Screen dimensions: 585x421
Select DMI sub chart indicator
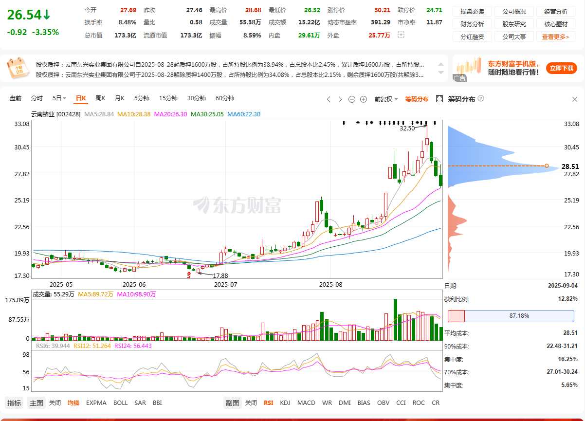point(345,403)
